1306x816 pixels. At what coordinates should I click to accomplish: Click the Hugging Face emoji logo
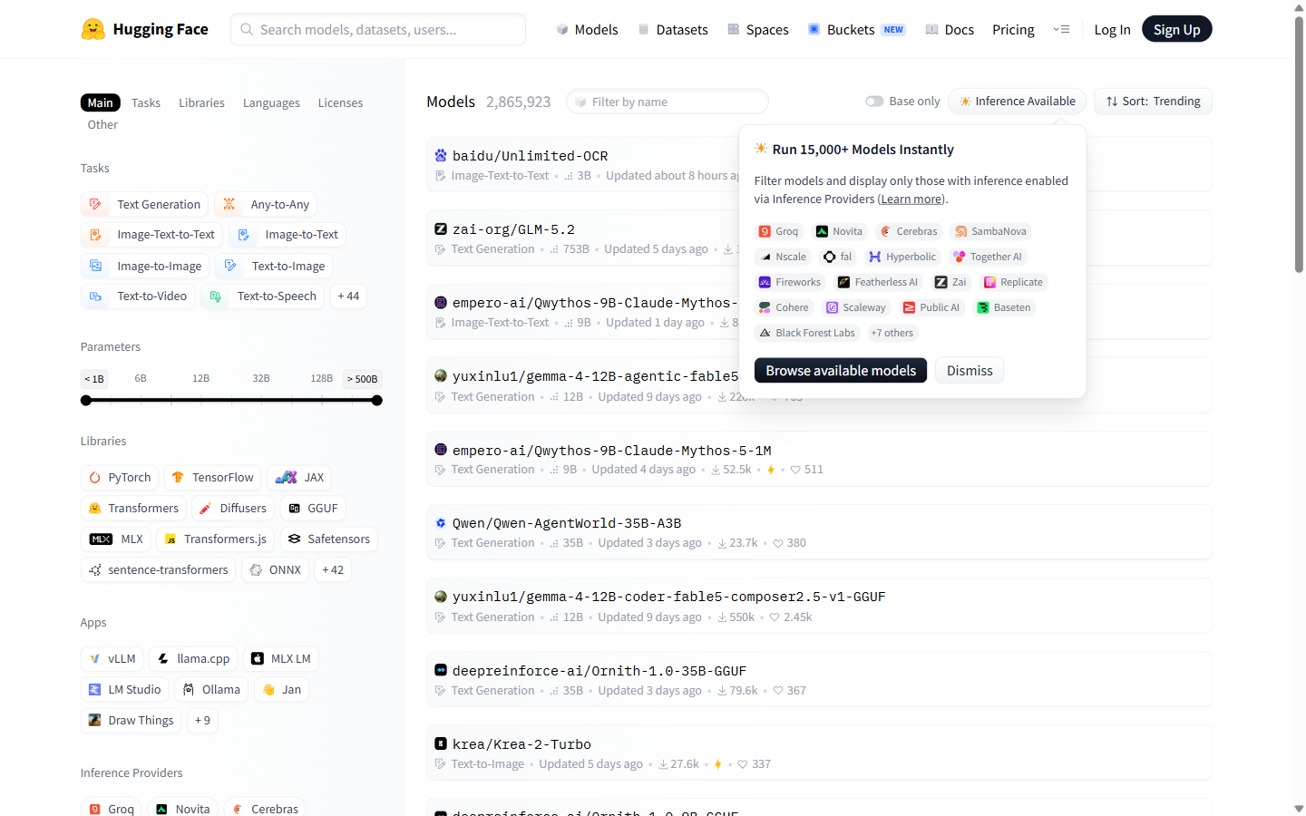93,29
